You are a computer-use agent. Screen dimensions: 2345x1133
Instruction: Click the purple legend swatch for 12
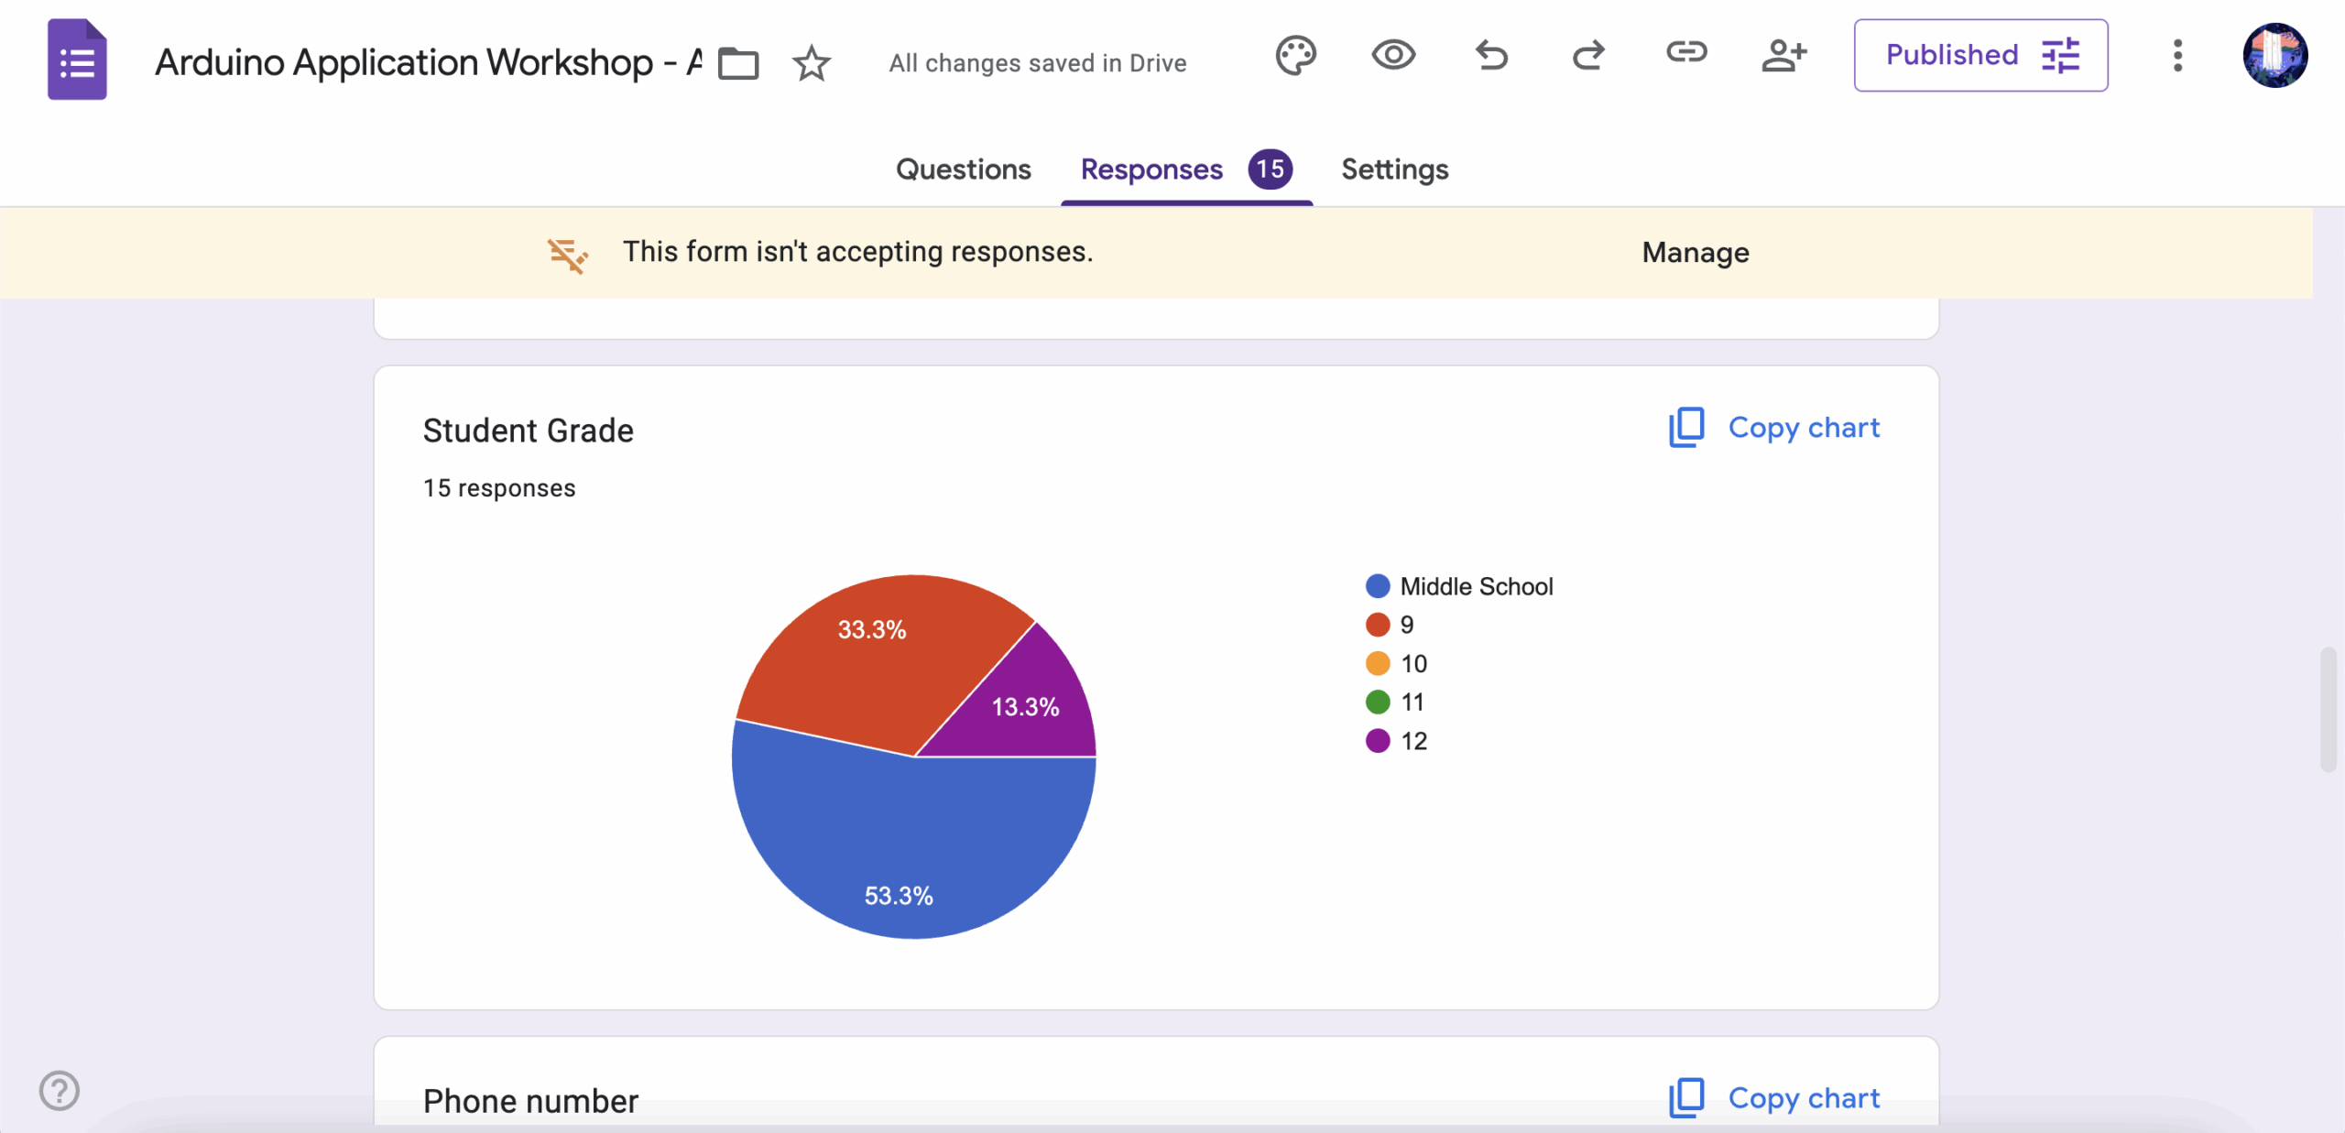click(1377, 741)
